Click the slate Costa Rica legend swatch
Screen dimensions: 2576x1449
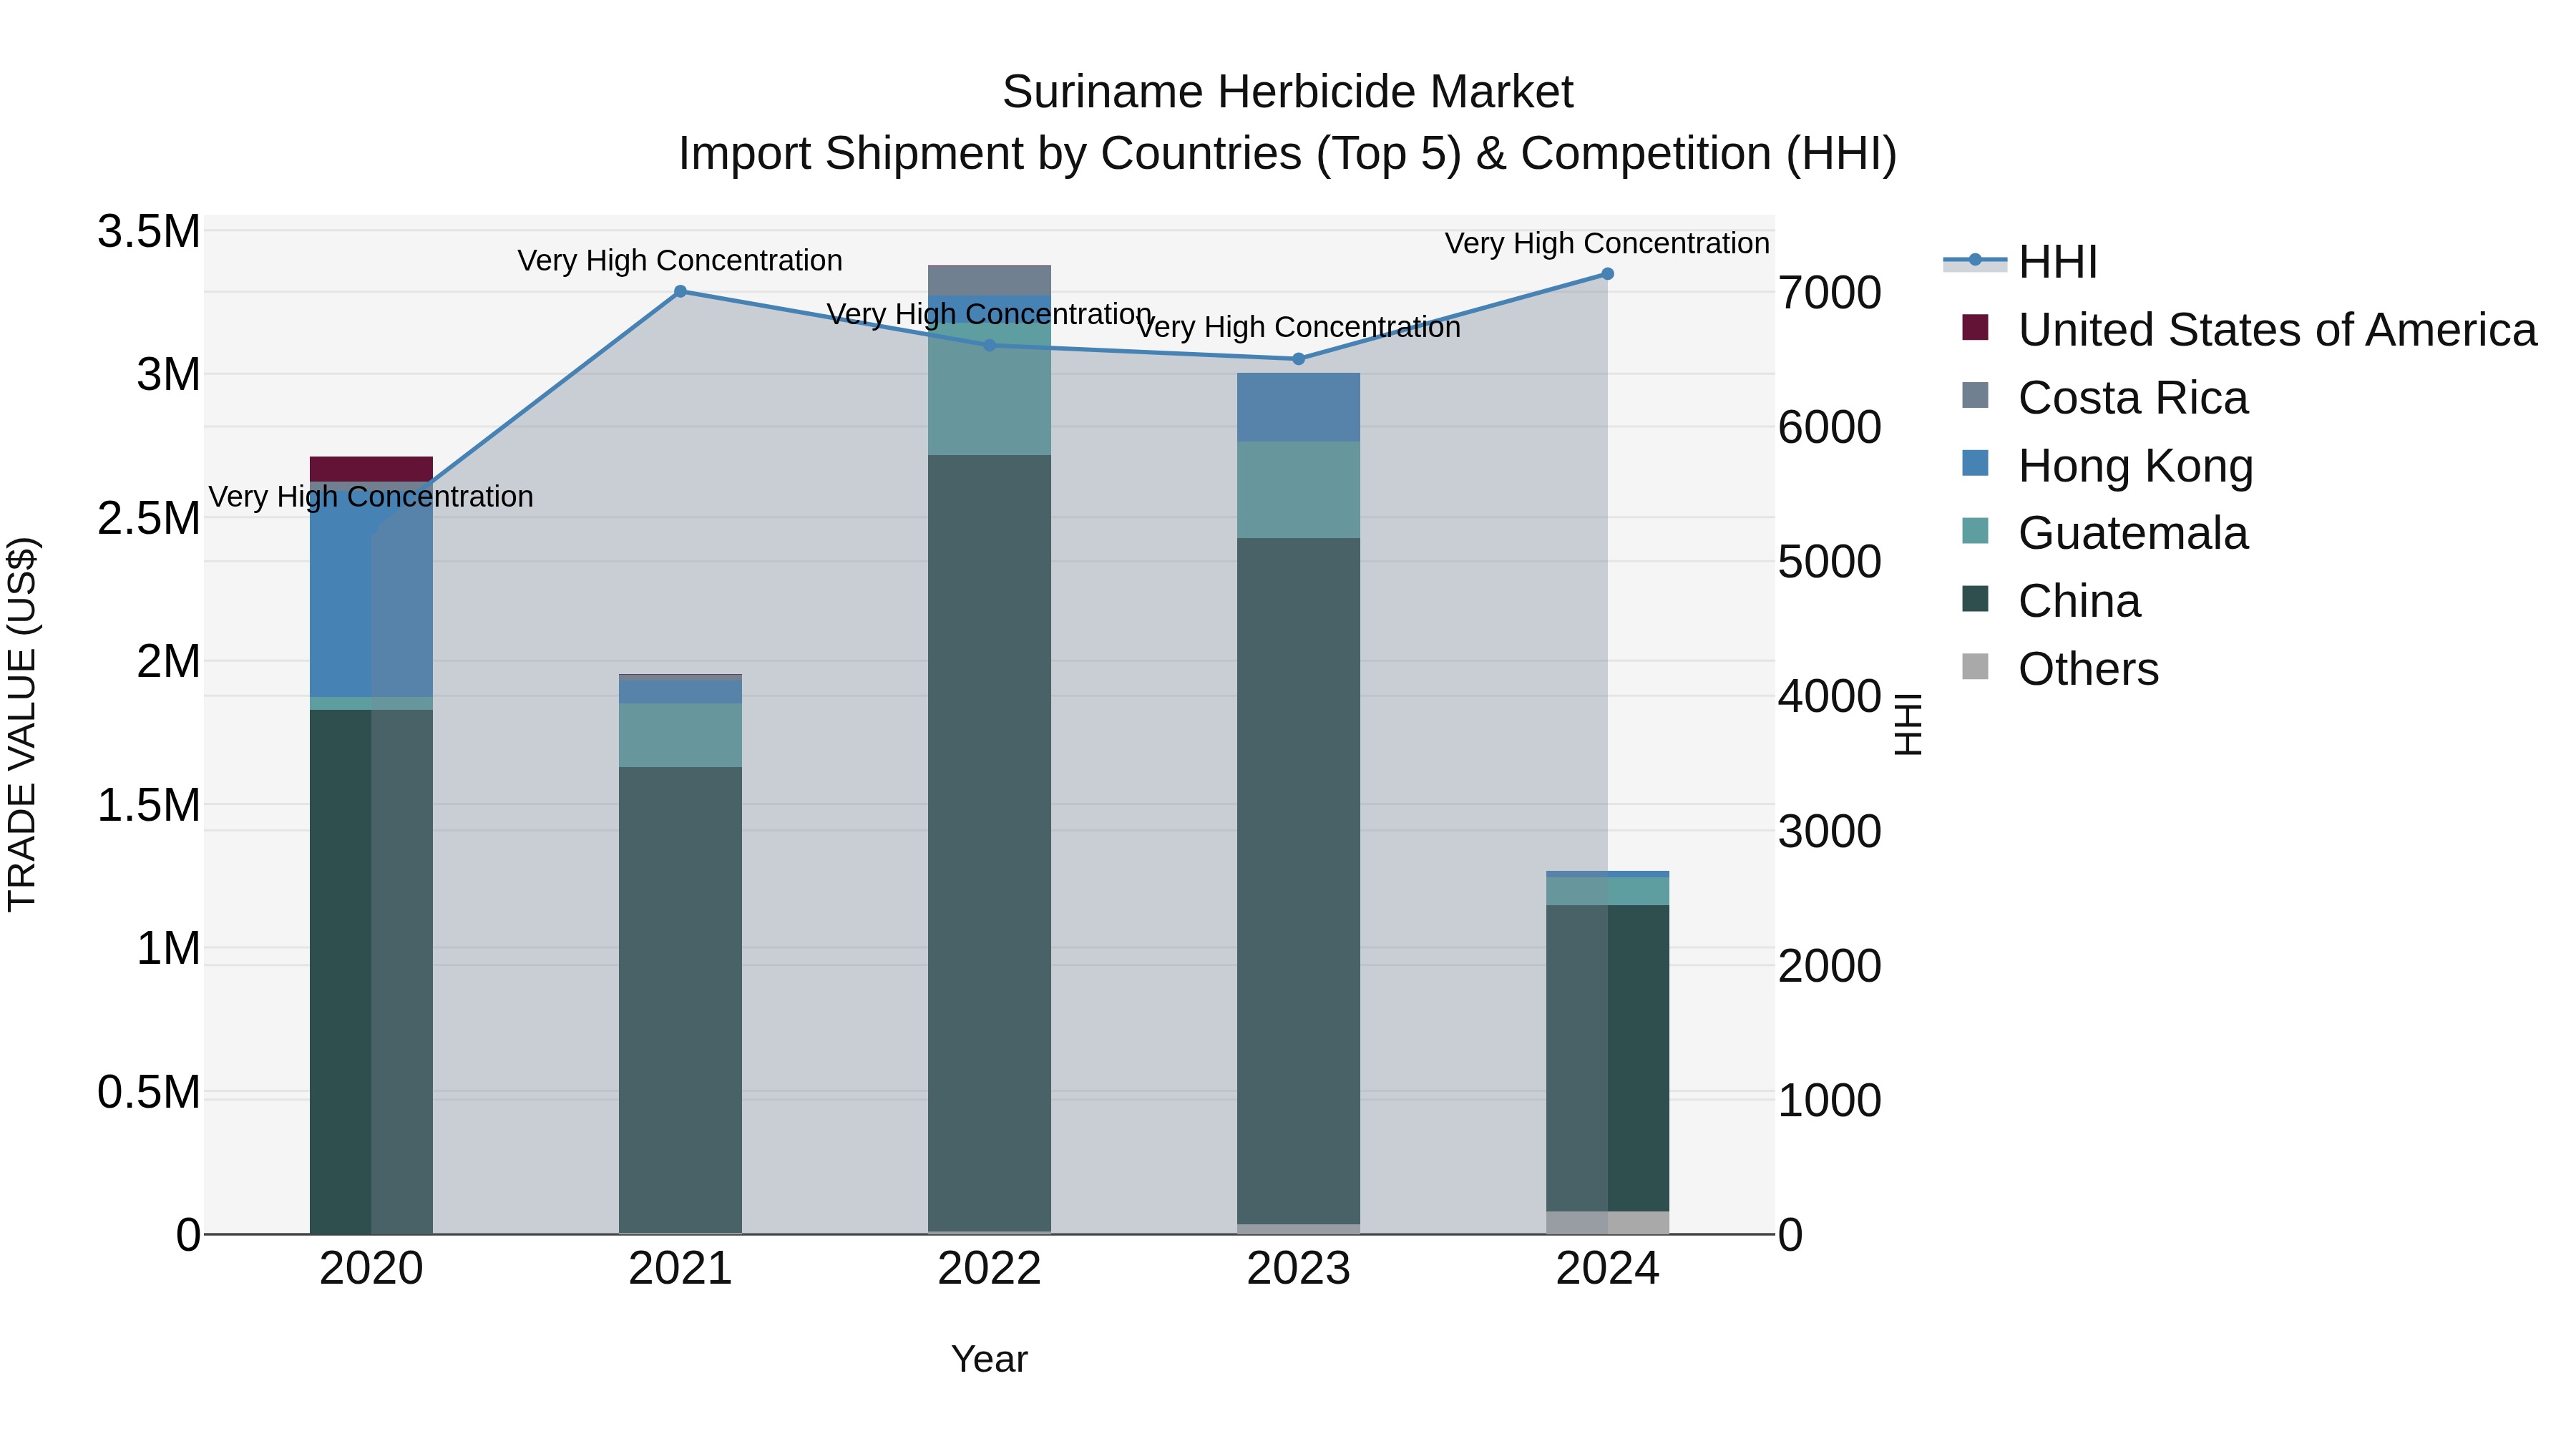click(1975, 395)
